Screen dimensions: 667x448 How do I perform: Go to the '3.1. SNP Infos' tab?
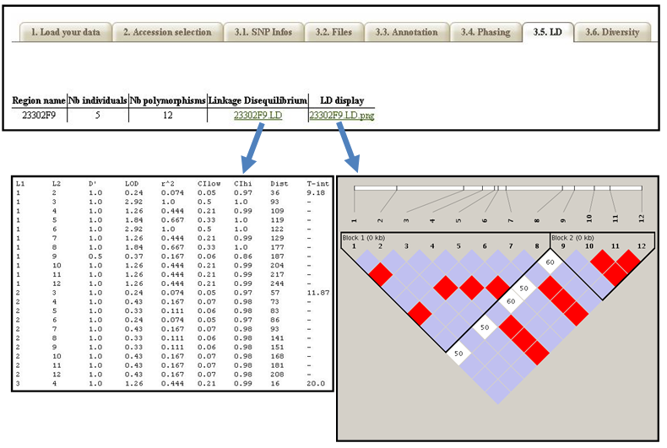[263, 32]
